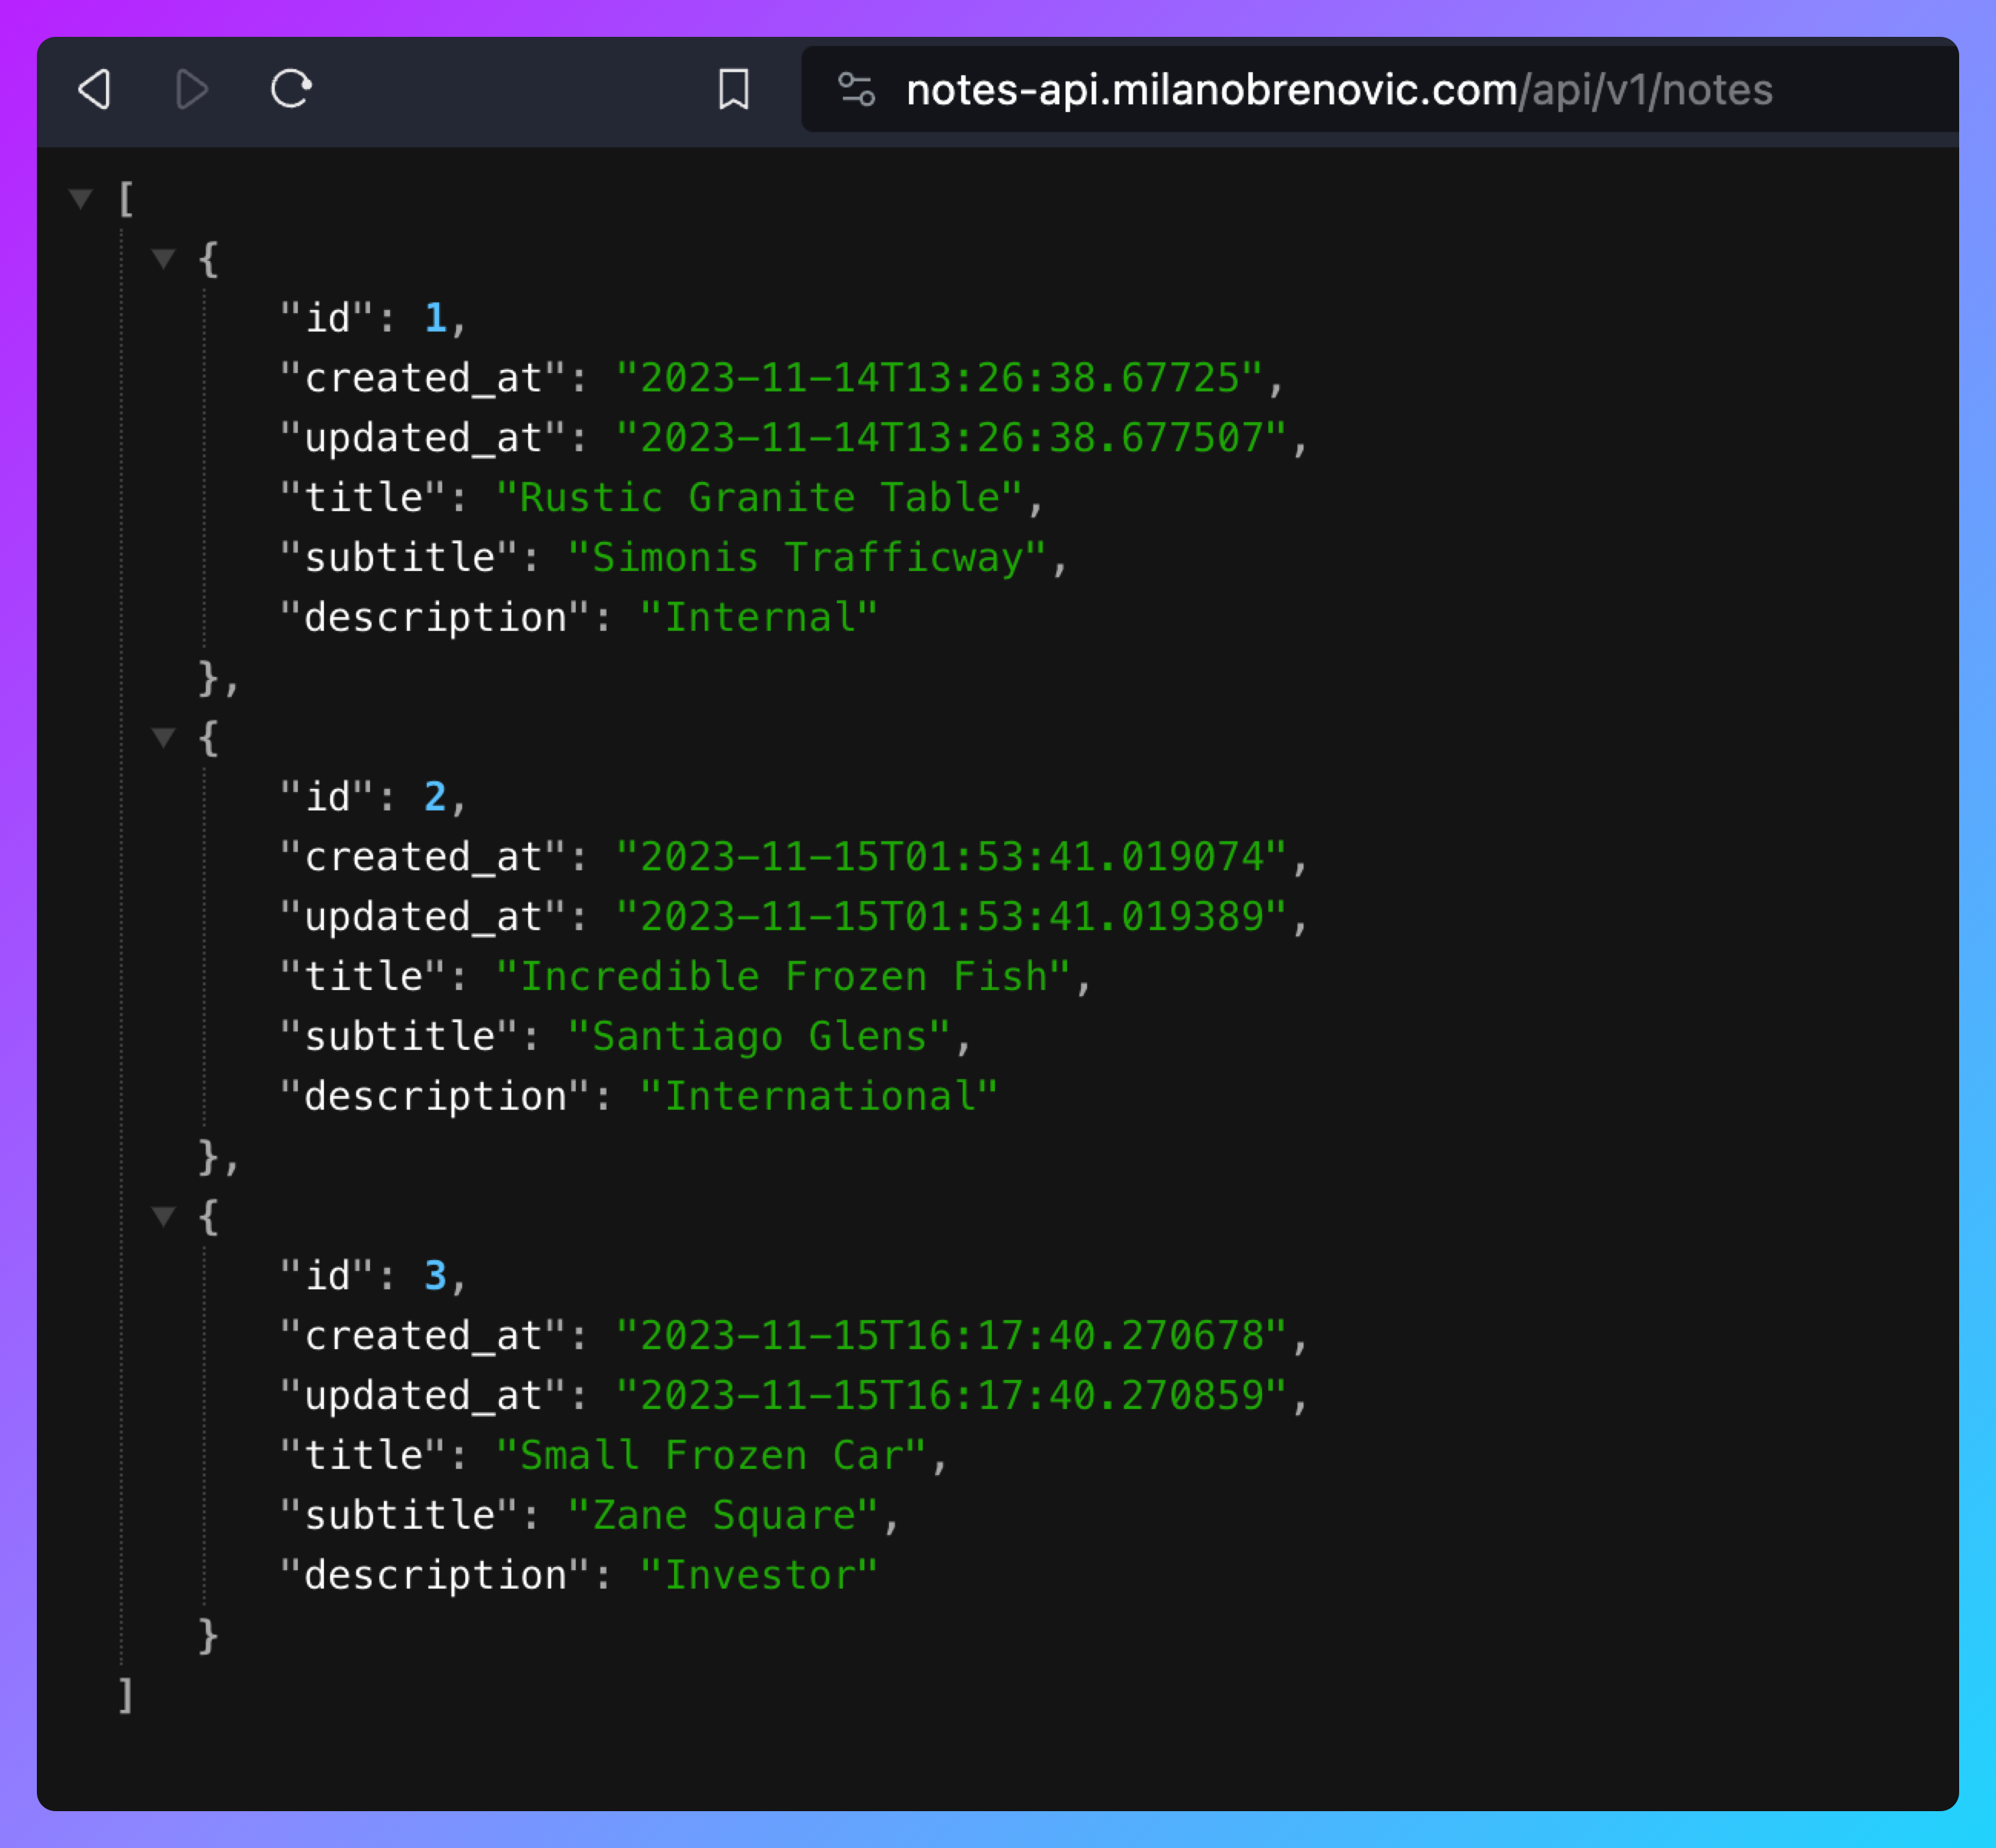The width and height of the screenshot is (1996, 1848).
Task: Click the description value "International"
Action: (819, 1097)
